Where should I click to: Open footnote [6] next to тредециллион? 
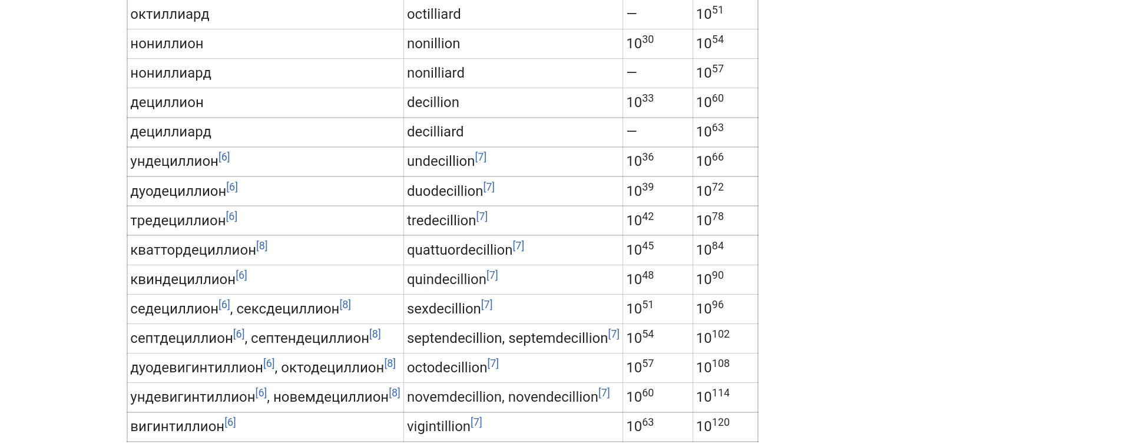click(x=231, y=216)
